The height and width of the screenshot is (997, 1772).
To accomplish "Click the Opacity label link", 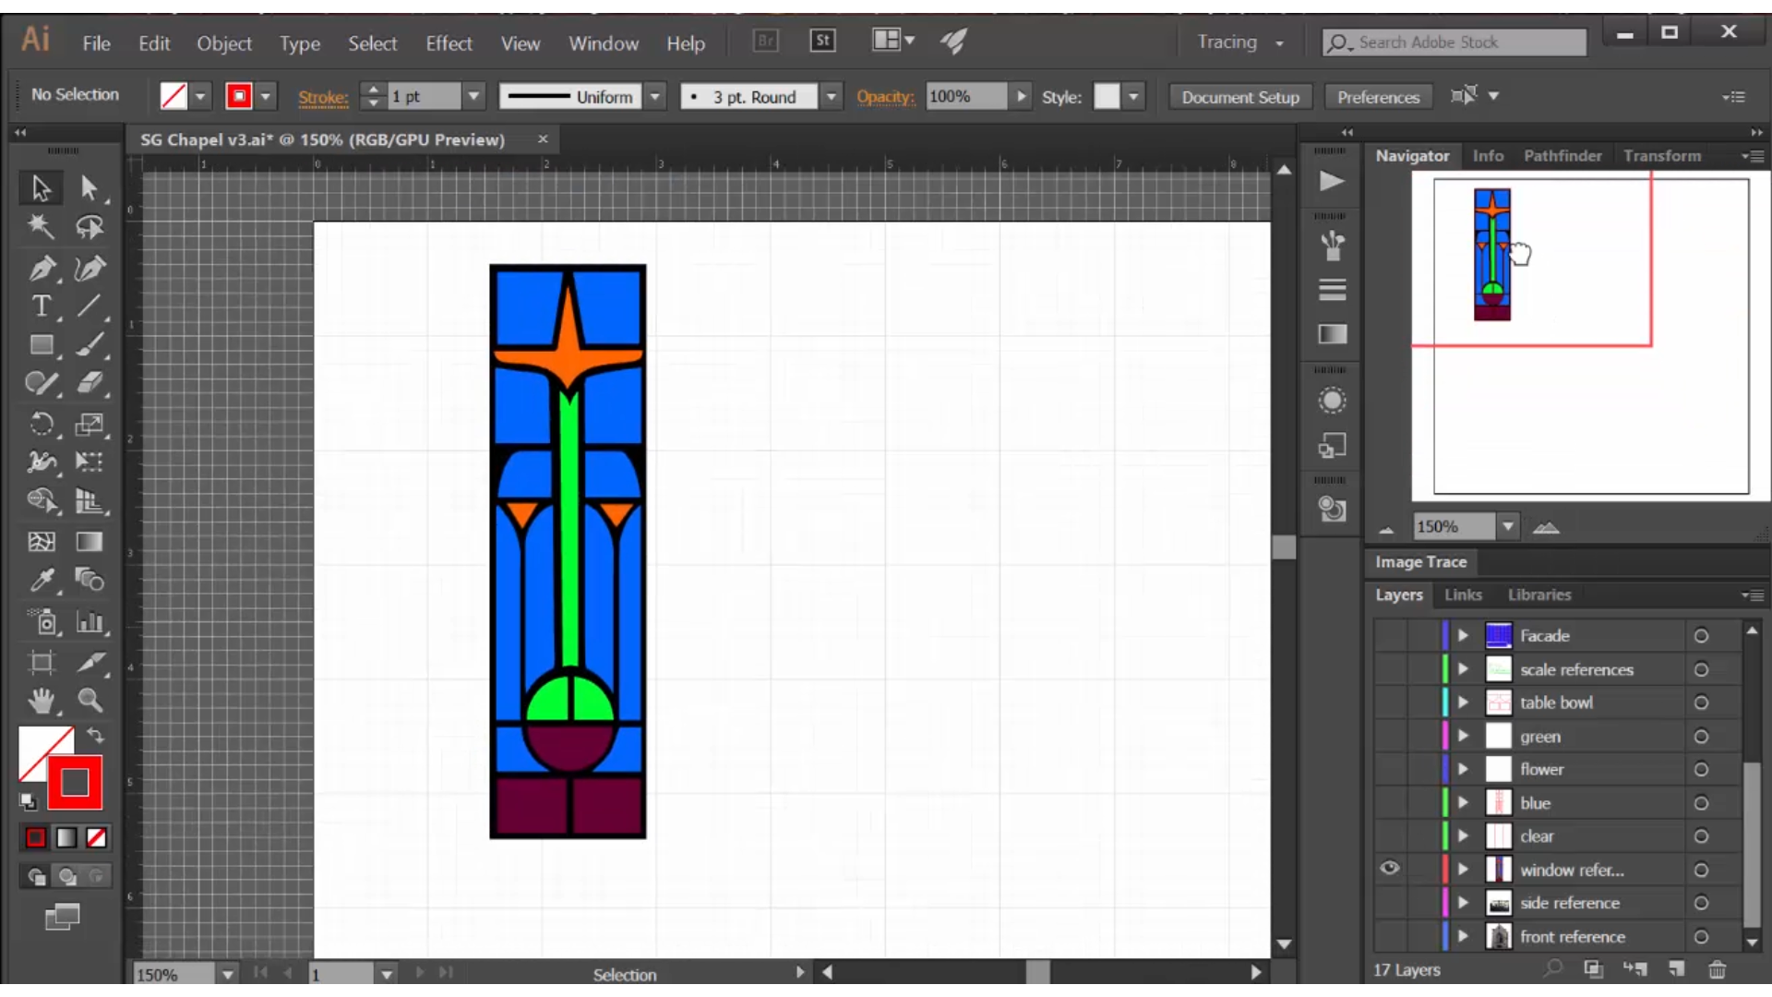I will (x=885, y=97).
